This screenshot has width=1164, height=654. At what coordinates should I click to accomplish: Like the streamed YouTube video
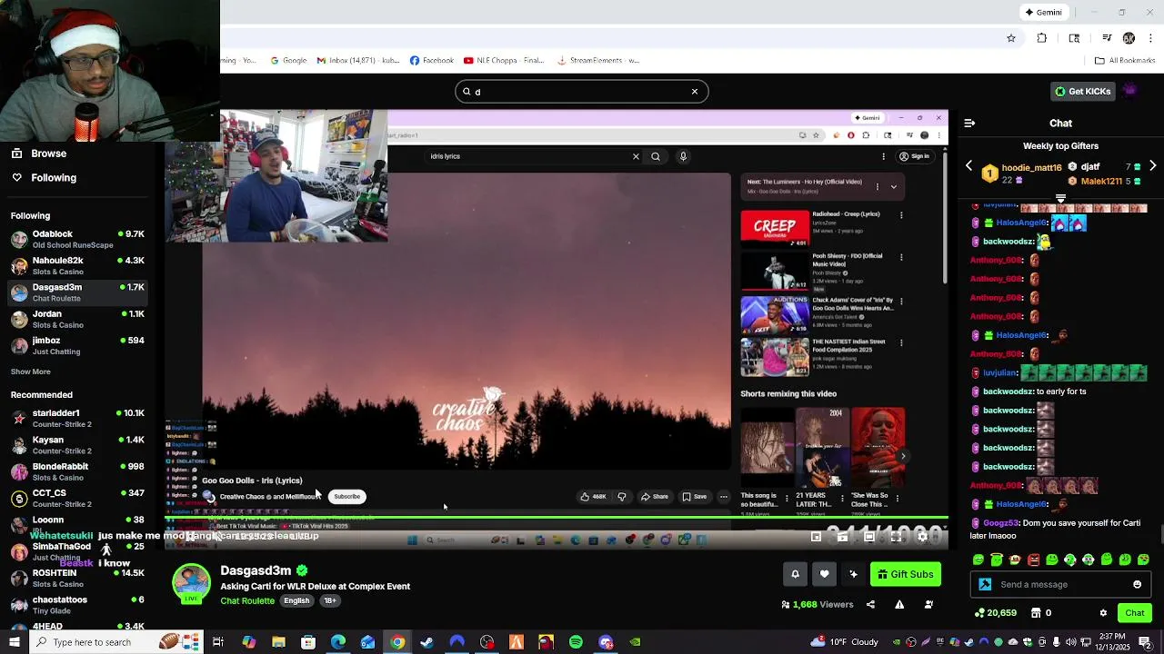click(593, 497)
